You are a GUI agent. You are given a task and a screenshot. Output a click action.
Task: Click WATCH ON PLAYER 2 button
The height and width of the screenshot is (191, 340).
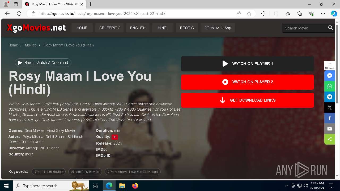[x=248, y=82]
